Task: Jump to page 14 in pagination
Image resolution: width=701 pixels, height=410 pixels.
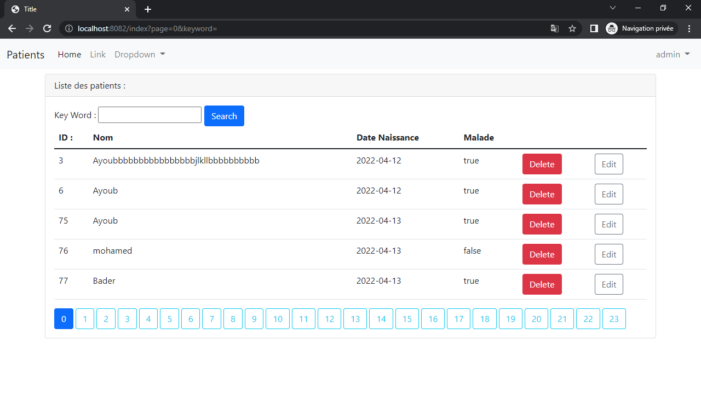Action: point(381,319)
